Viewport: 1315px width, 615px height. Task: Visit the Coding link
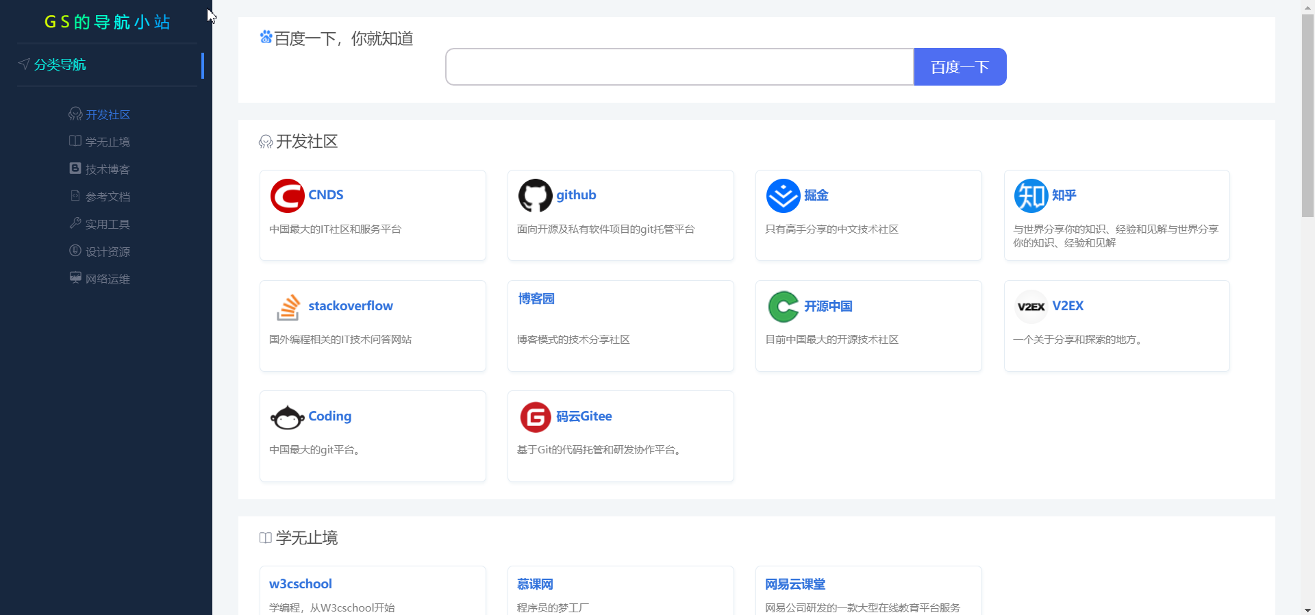pyautogui.click(x=330, y=416)
